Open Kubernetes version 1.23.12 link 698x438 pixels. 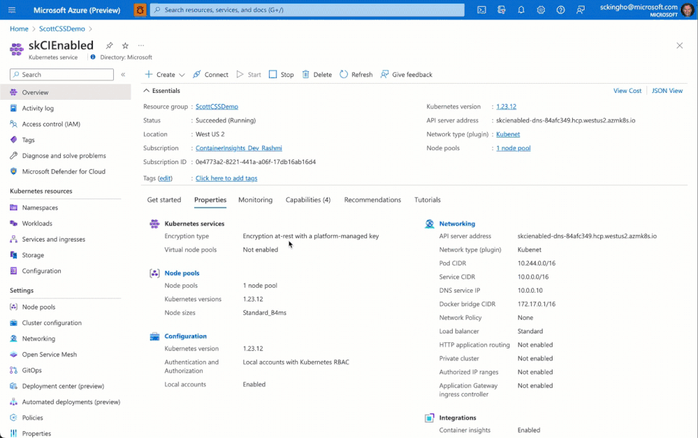(506, 107)
